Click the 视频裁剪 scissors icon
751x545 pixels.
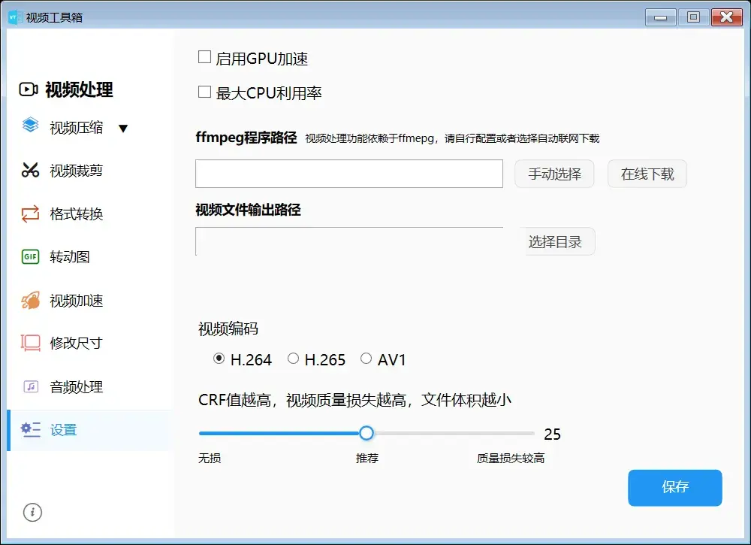pos(30,170)
